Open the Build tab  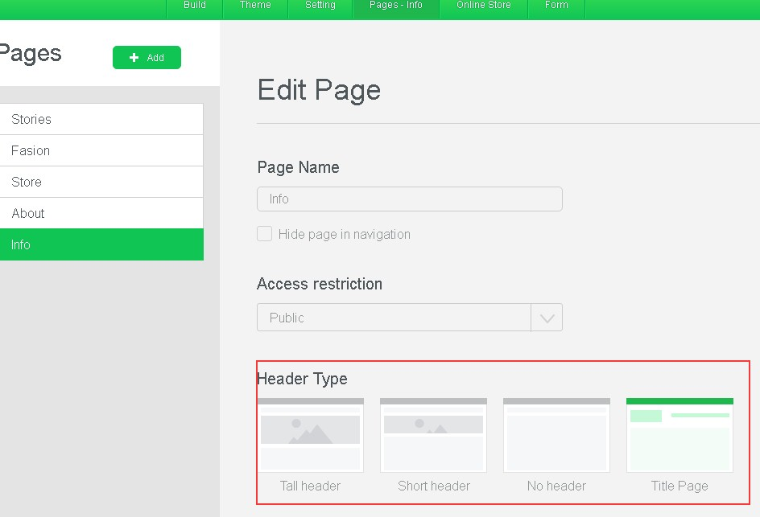(195, 6)
